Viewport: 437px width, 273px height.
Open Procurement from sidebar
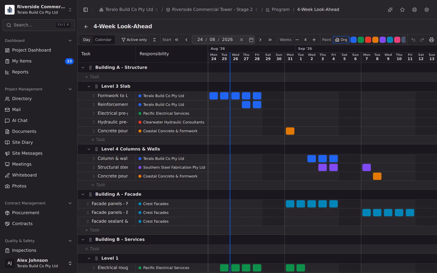(x=39, y=213)
